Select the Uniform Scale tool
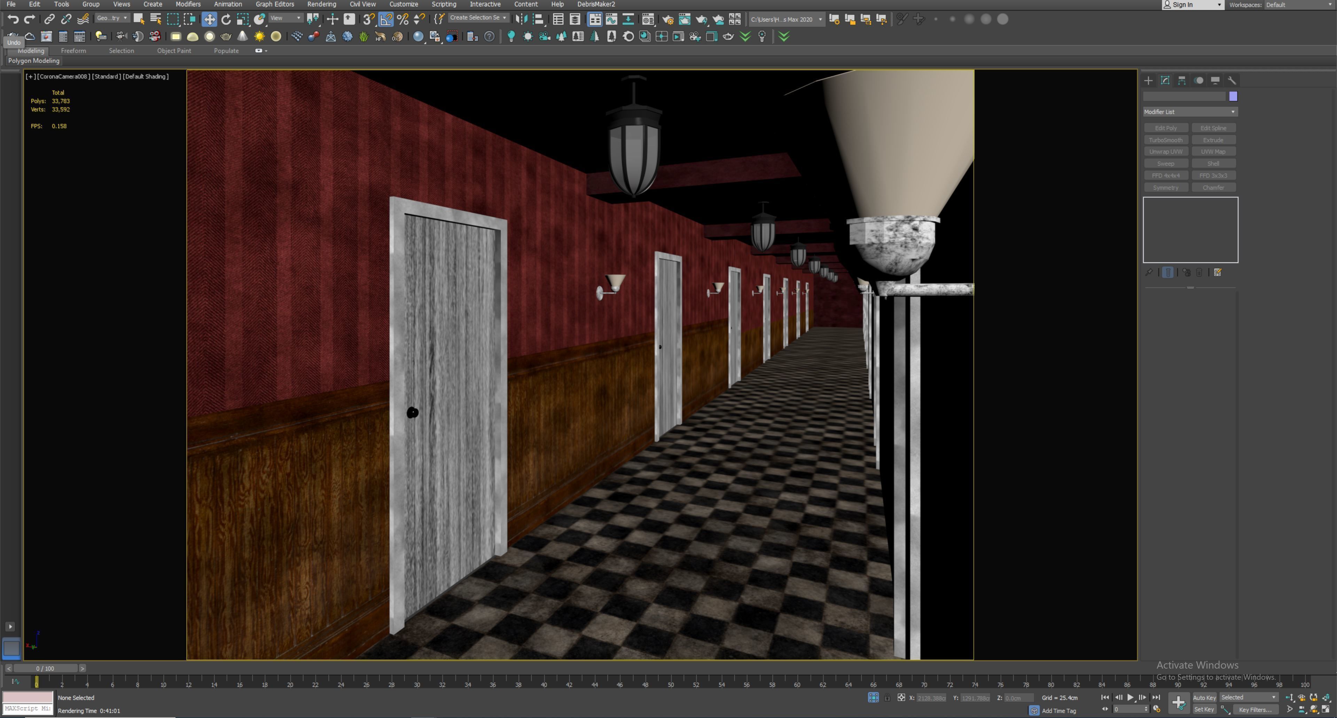 click(x=243, y=19)
